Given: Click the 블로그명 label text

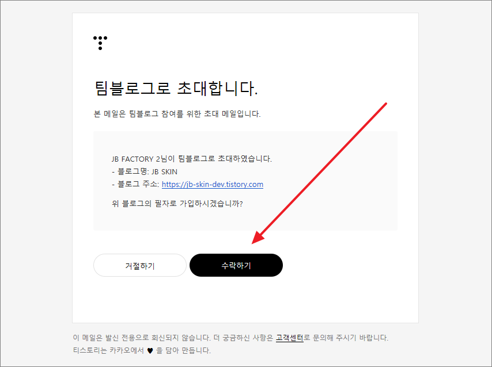Looking at the screenshot, I should 131,171.
